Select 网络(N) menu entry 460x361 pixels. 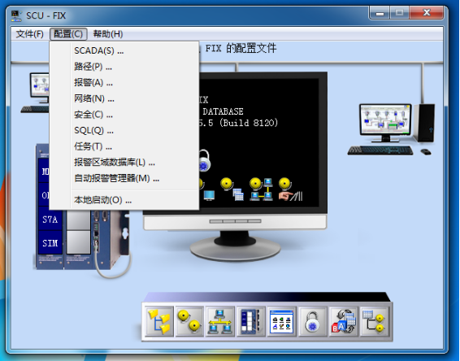point(124,98)
